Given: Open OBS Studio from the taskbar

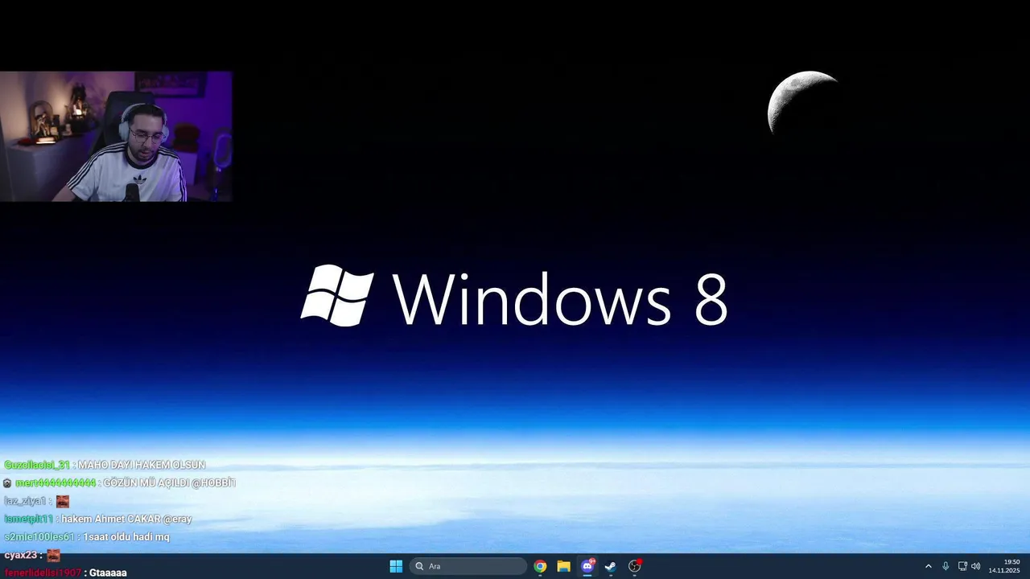Looking at the screenshot, I should [x=634, y=566].
